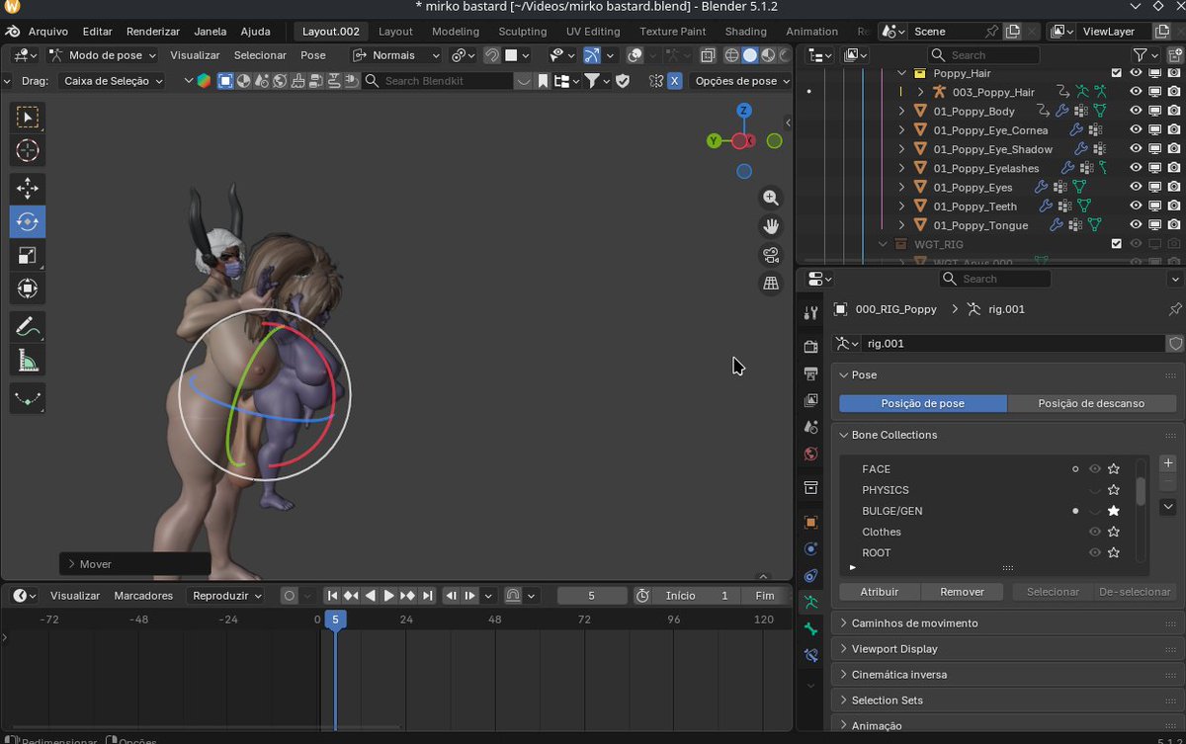Viewport: 1186px width, 744px height.
Task: Open the Render properties tab
Action: [x=810, y=347]
